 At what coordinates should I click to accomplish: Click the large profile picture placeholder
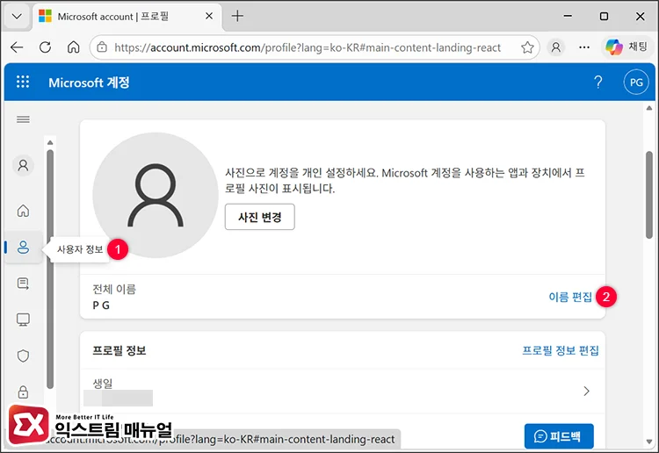pos(156,195)
